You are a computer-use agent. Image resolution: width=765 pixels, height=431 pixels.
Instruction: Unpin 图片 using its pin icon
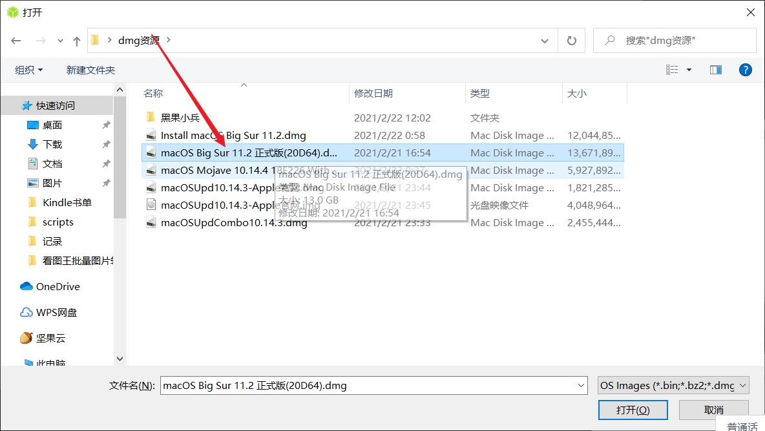coord(106,183)
